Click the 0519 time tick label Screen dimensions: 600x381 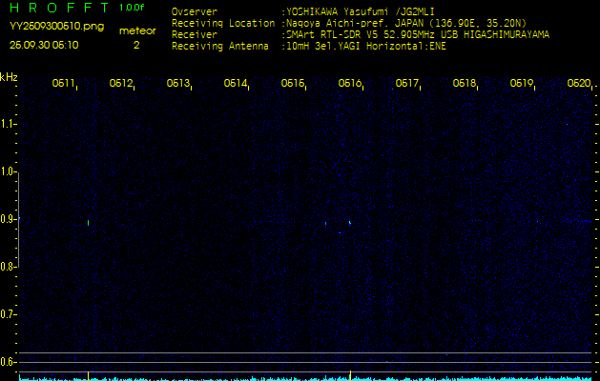pyautogui.click(x=522, y=83)
